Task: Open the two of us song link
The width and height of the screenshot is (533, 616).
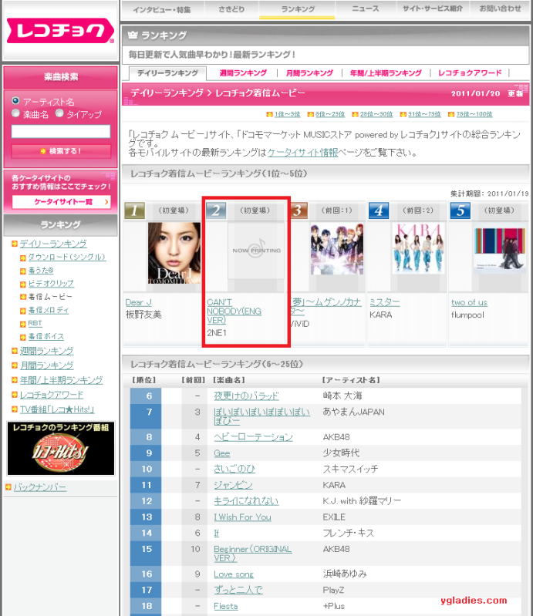Action: point(469,302)
